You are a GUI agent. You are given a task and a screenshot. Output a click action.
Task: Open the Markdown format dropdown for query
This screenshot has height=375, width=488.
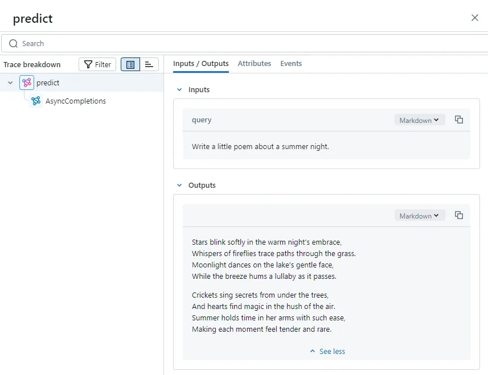420,120
